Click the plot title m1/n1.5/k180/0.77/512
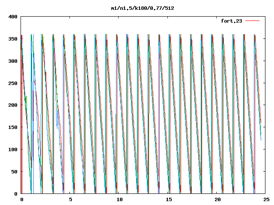This screenshot has height=205, width=274. 143,8
